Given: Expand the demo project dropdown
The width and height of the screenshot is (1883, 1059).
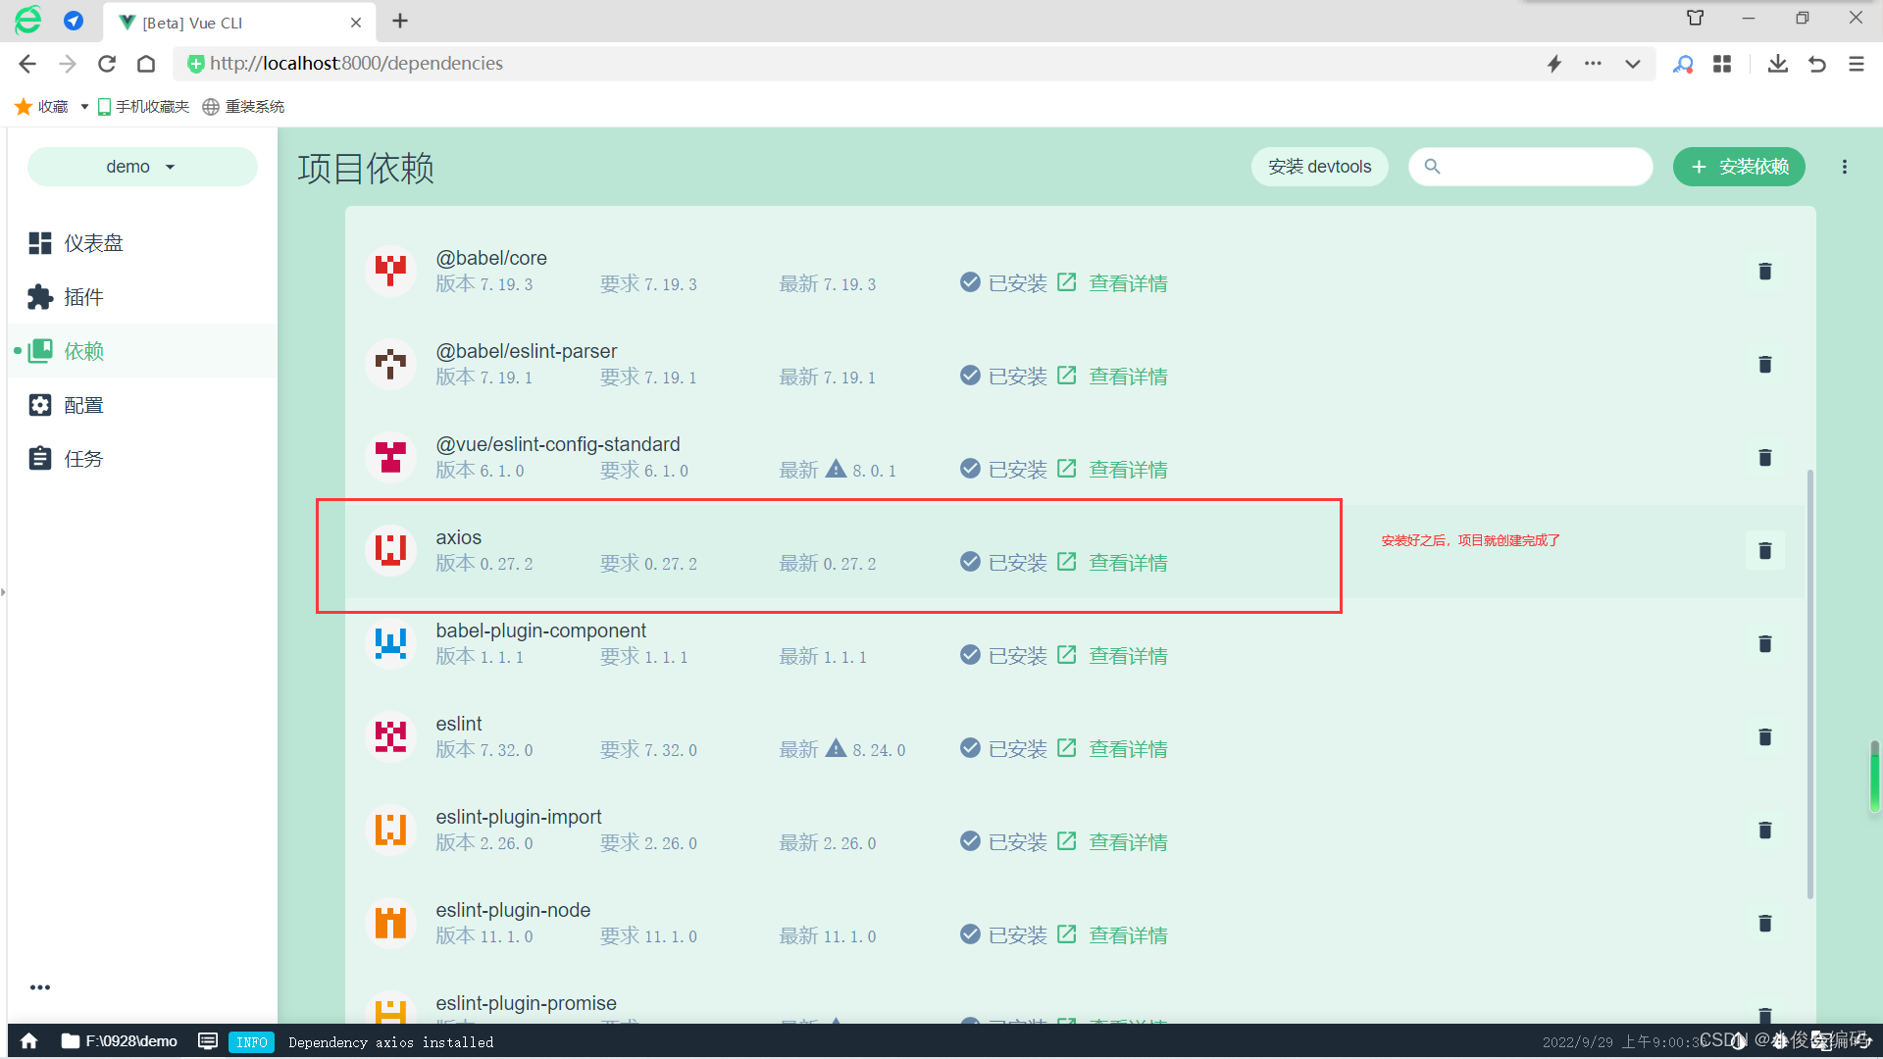Looking at the screenshot, I should click(x=142, y=167).
